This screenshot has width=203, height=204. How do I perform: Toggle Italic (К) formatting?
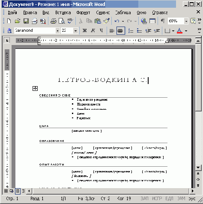(x=93, y=30)
